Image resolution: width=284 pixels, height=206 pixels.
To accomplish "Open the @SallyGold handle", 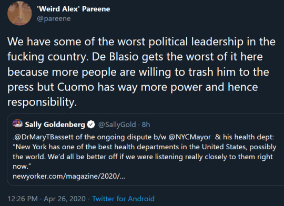I will tap(117, 125).
